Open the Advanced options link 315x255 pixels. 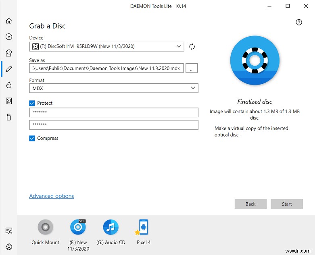pos(52,196)
